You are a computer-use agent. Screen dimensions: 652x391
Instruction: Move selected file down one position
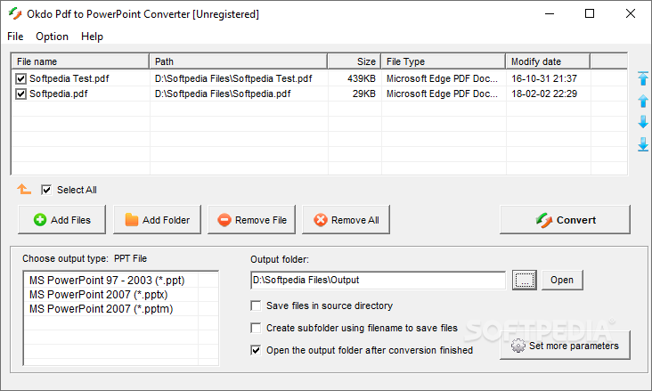coord(643,122)
